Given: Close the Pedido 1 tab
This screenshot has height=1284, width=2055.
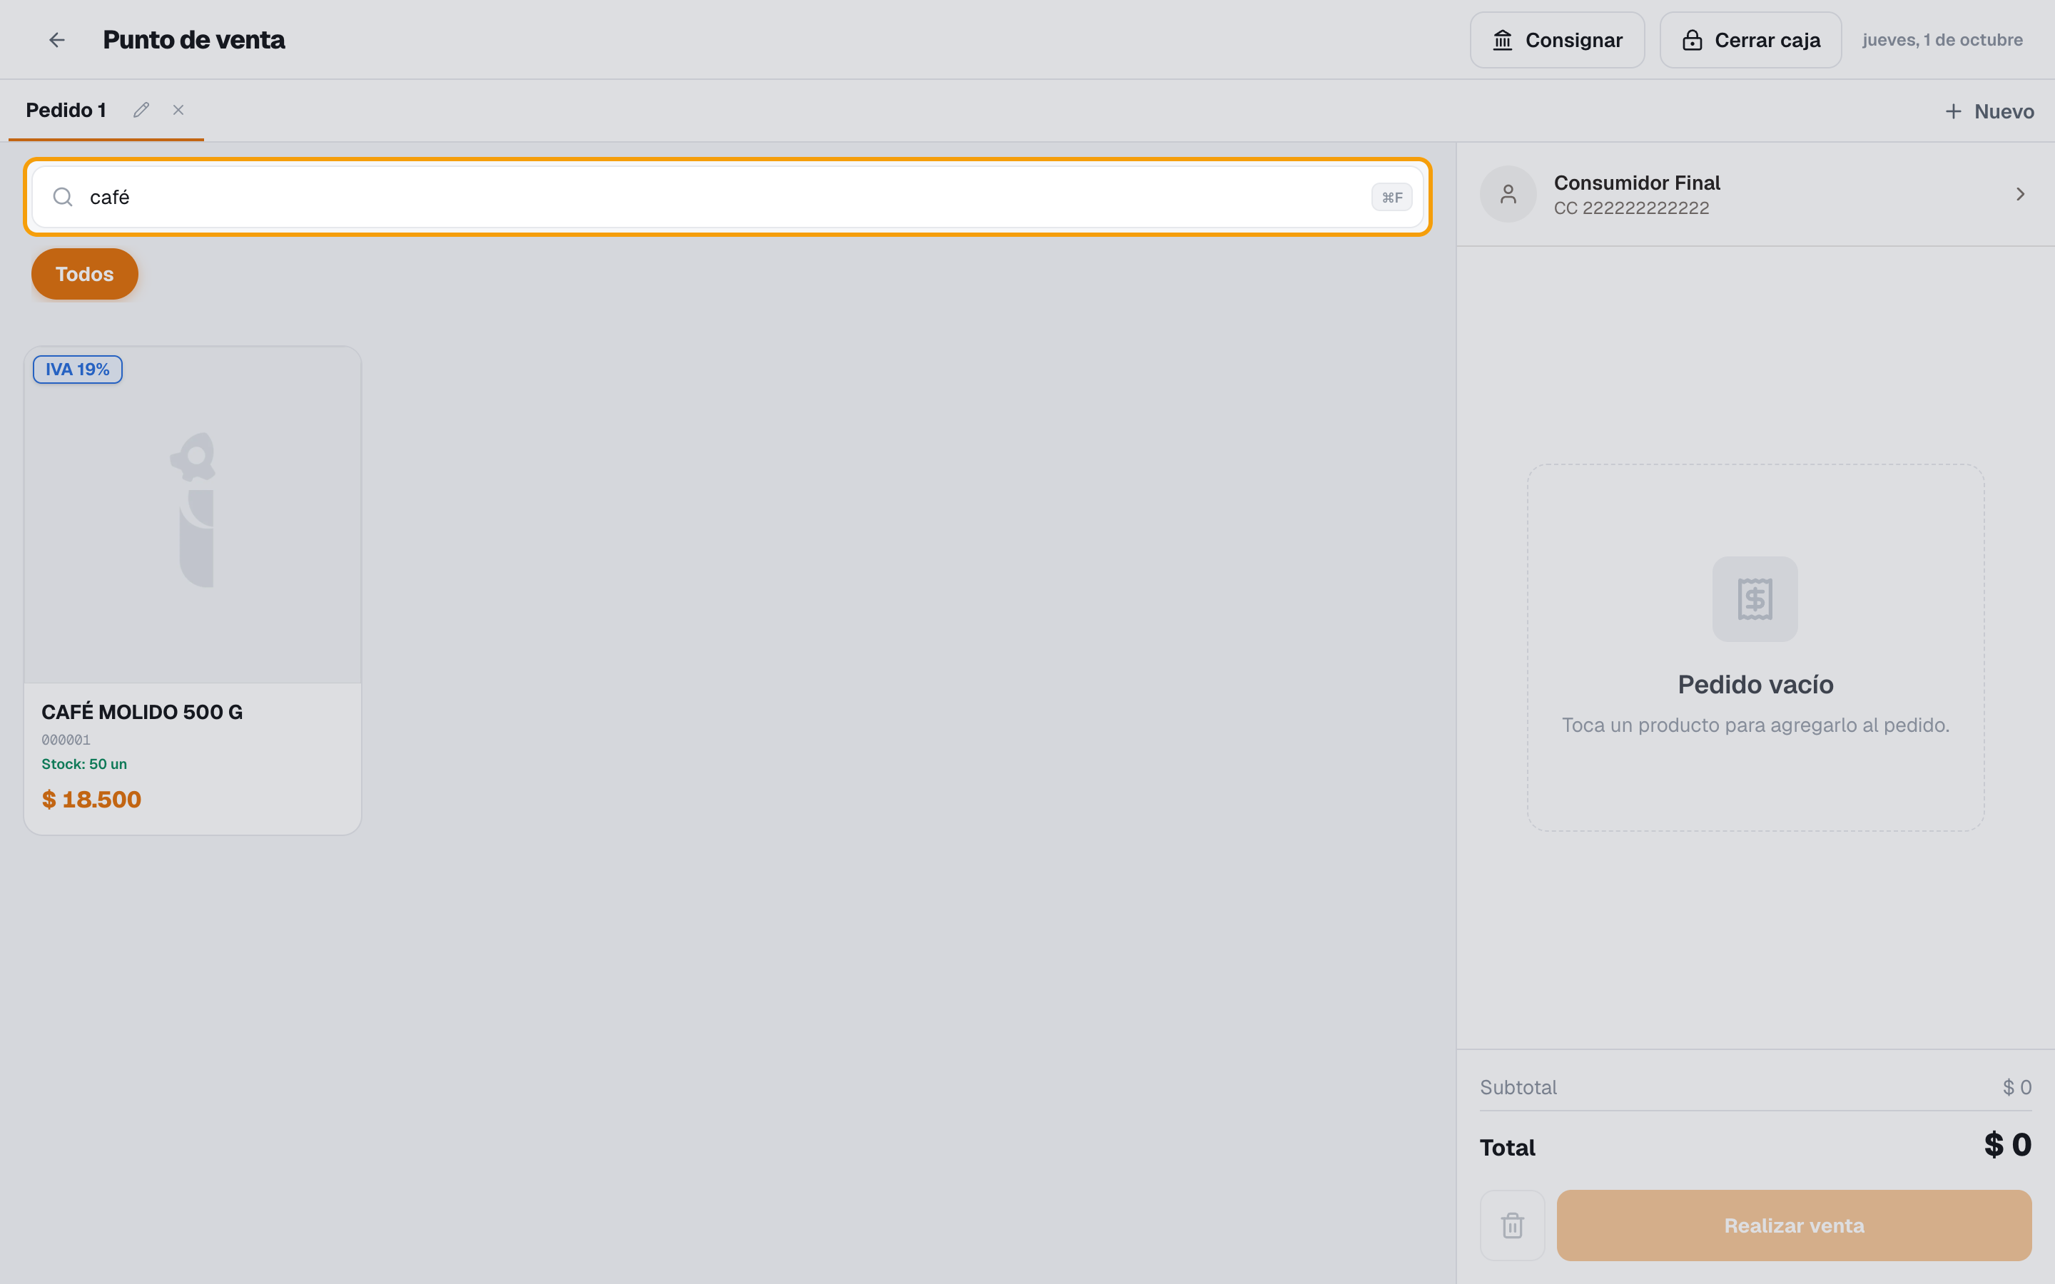Looking at the screenshot, I should [178, 111].
